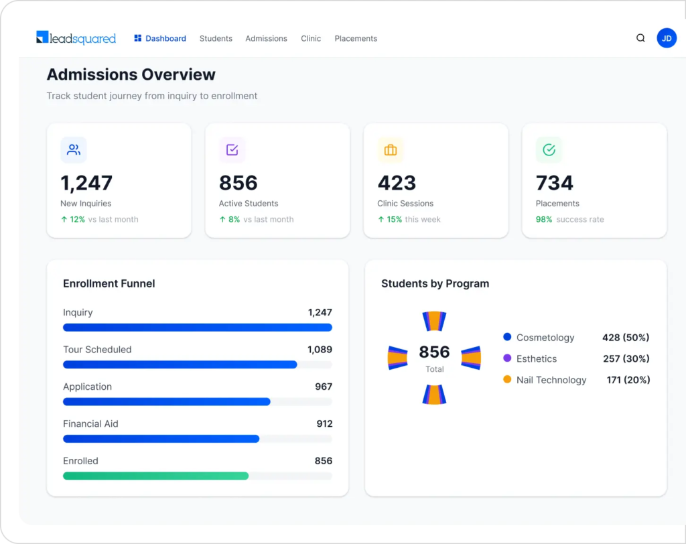Screen dimensions: 686x544
Task: Click the Clinic Sessions briefcase icon
Action: pos(391,150)
